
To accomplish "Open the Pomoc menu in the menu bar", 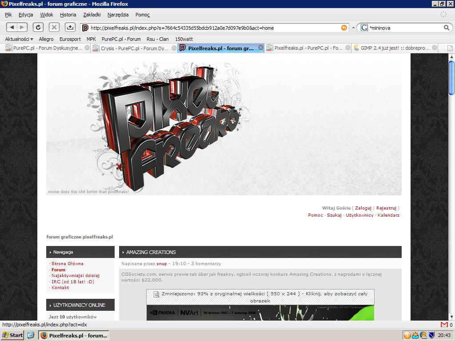I will (143, 15).
